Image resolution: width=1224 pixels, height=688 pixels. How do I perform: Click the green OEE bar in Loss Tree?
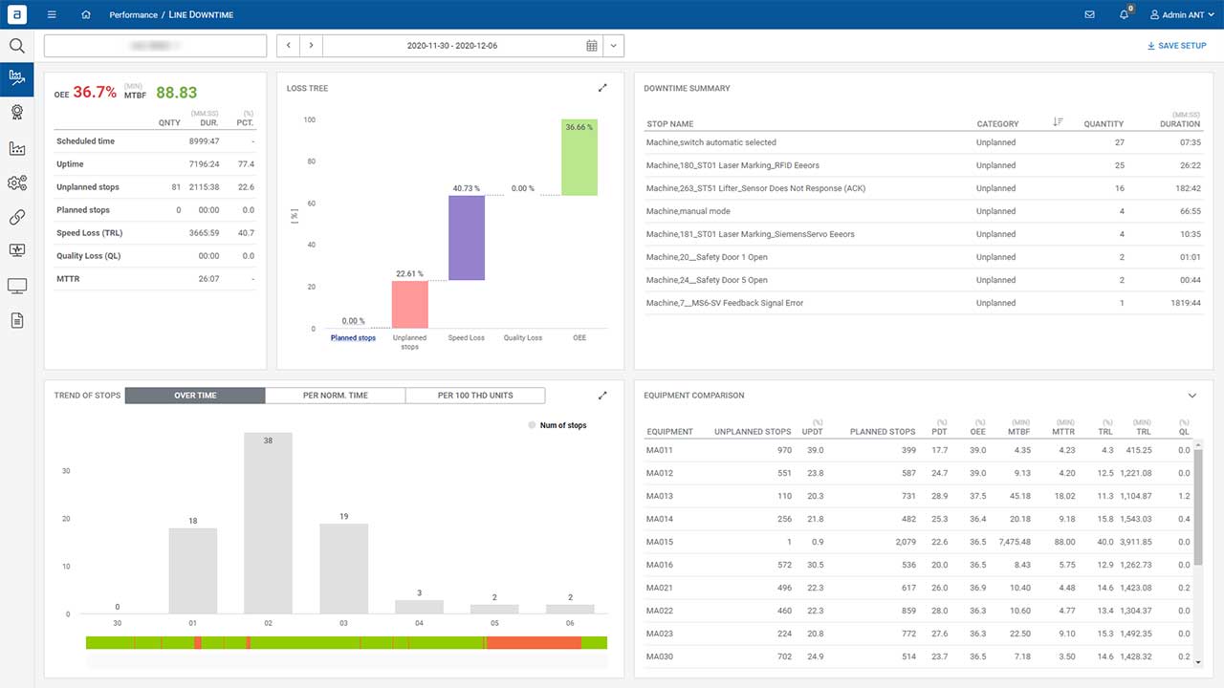(579, 158)
